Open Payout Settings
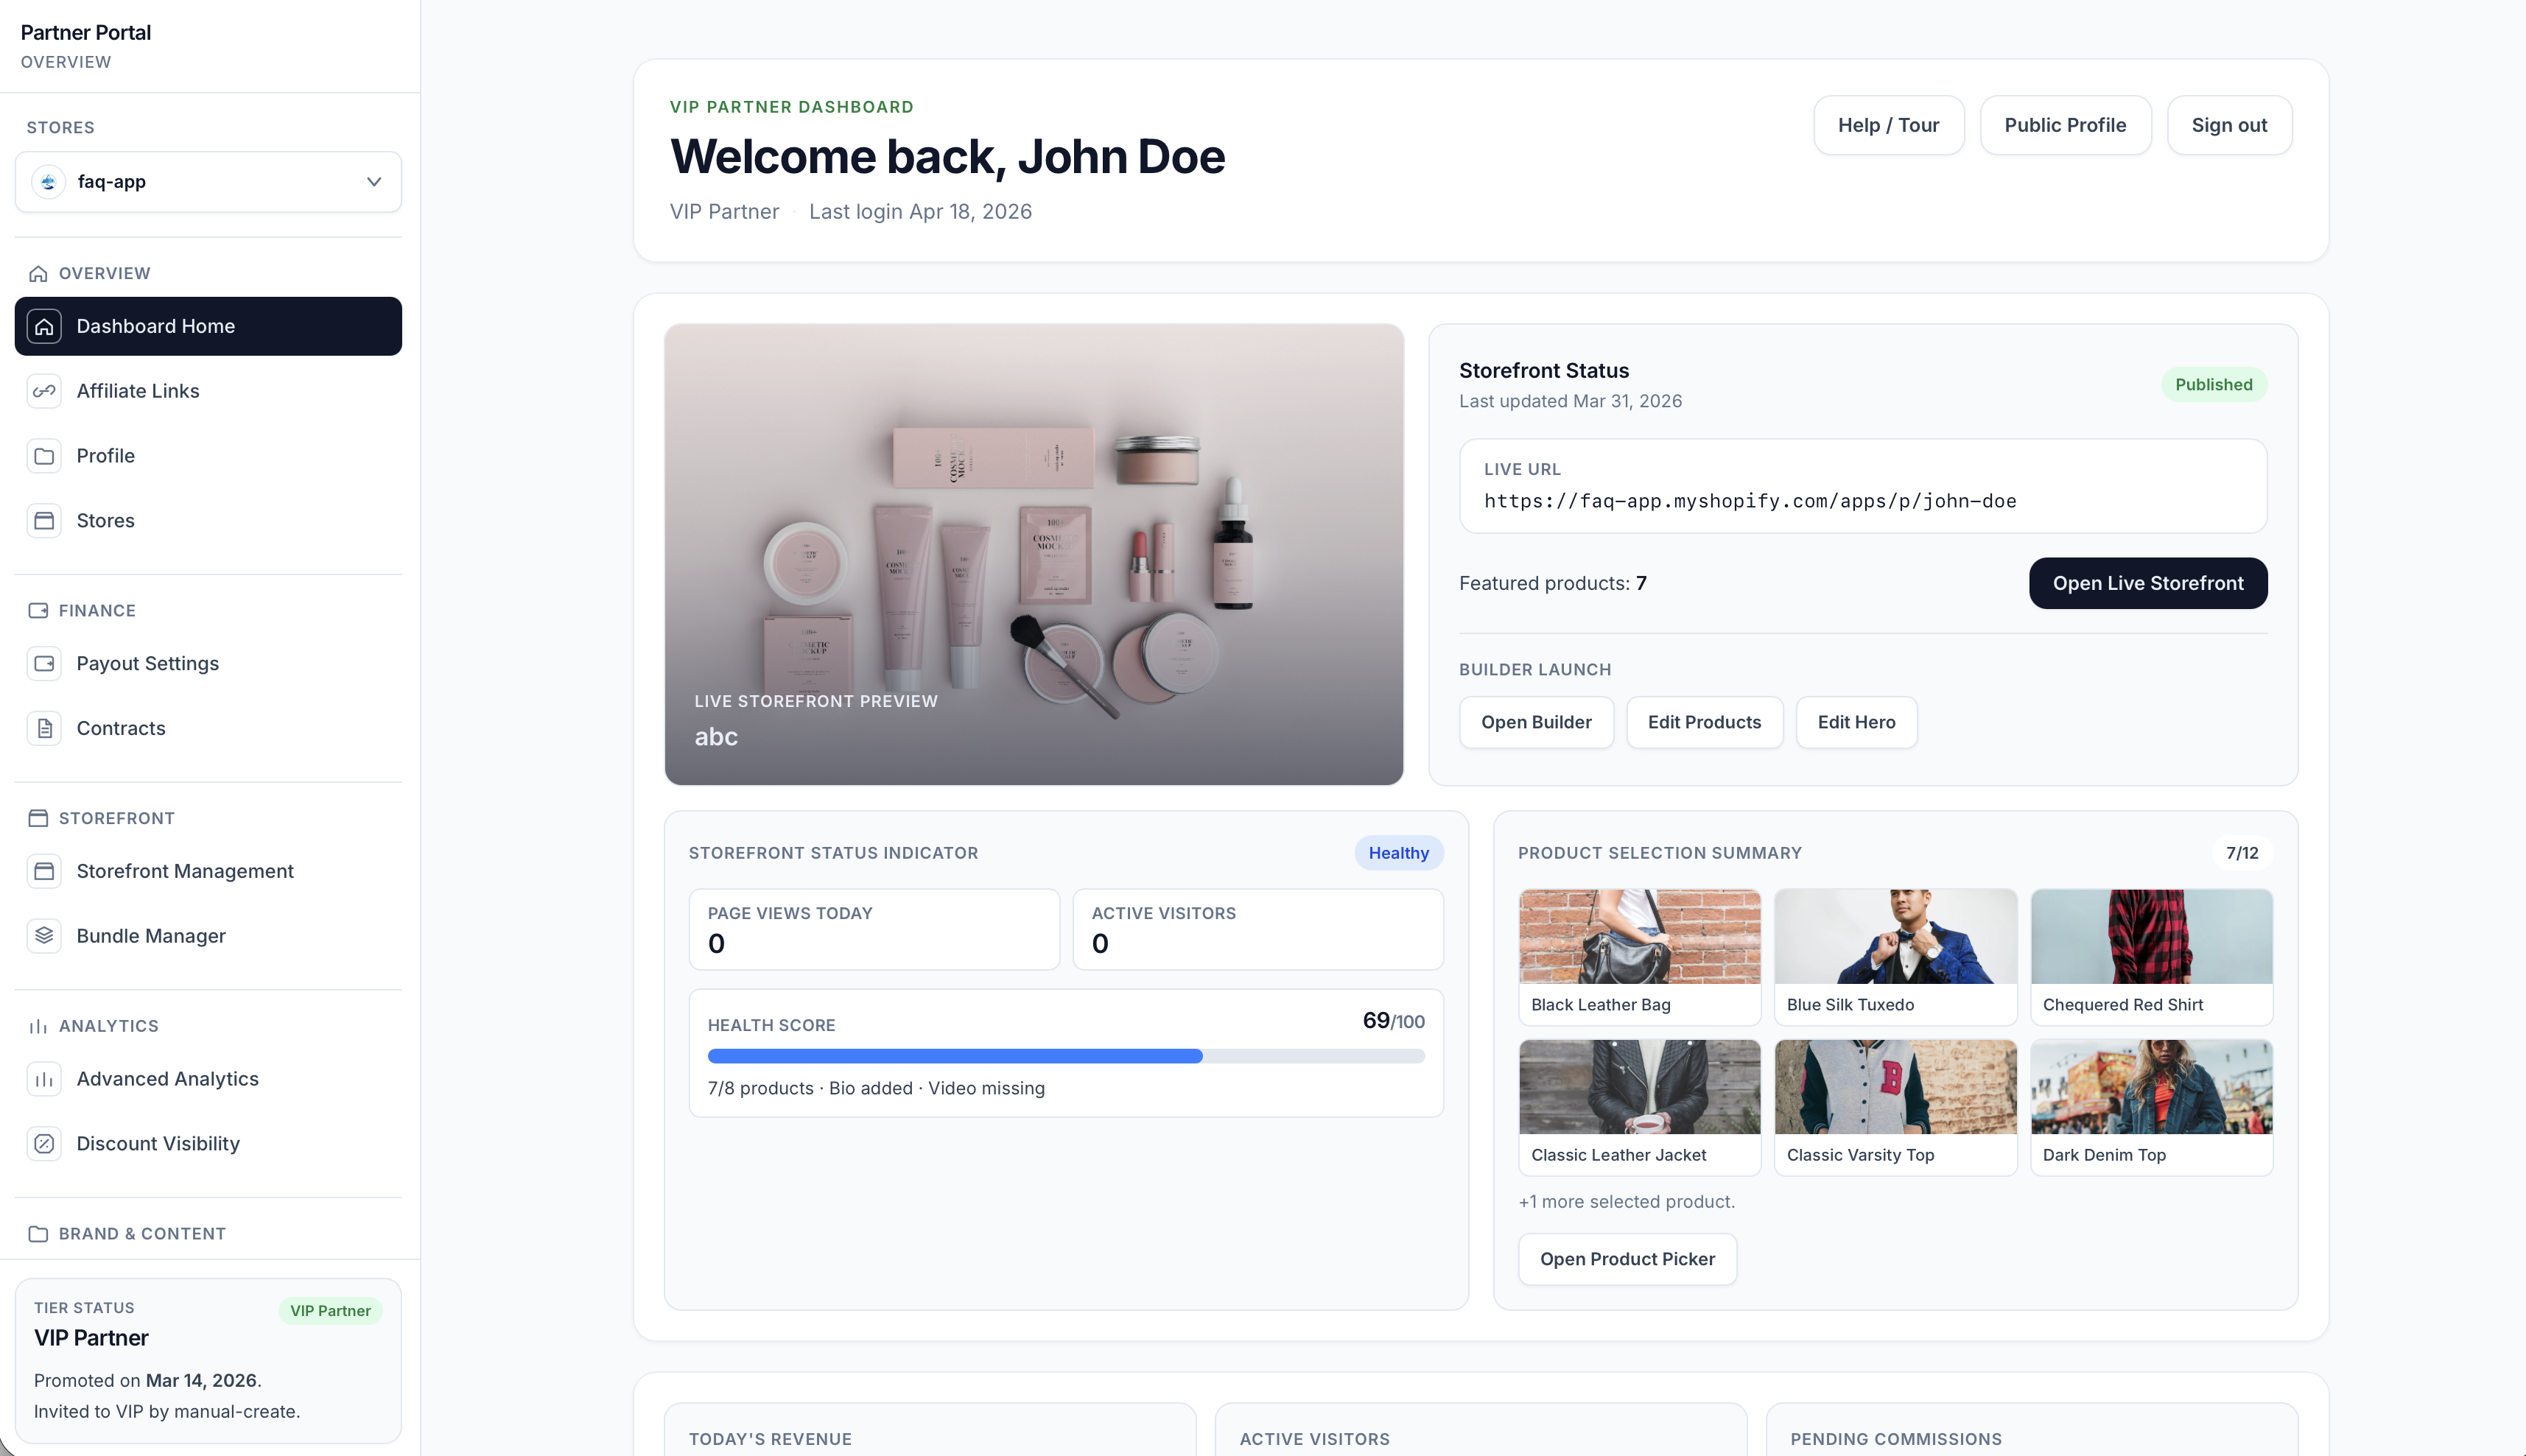This screenshot has height=1456, width=2526. pyautogui.click(x=208, y=664)
